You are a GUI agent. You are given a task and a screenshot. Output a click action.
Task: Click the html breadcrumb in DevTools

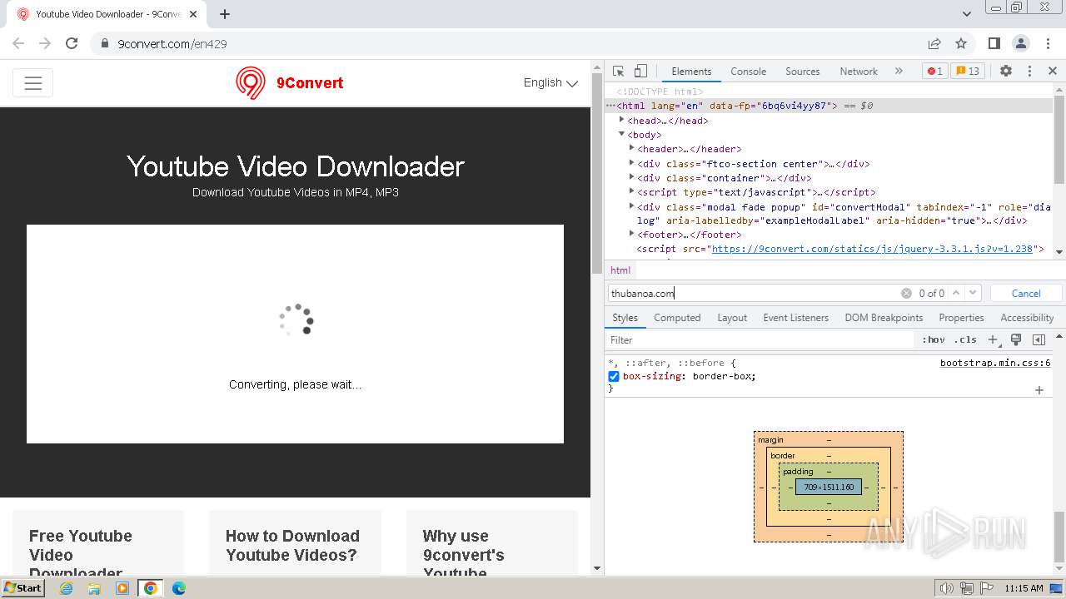pyautogui.click(x=620, y=270)
